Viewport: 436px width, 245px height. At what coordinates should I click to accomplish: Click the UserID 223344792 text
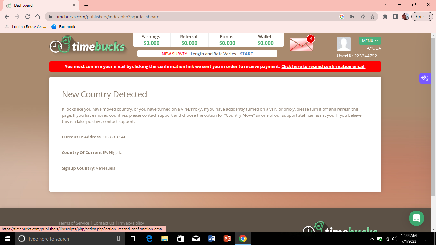pos(357,56)
